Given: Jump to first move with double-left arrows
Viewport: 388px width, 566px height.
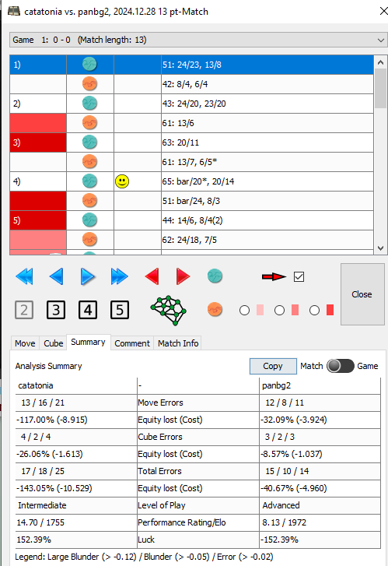Looking at the screenshot, I should click(x=25, y=276).
